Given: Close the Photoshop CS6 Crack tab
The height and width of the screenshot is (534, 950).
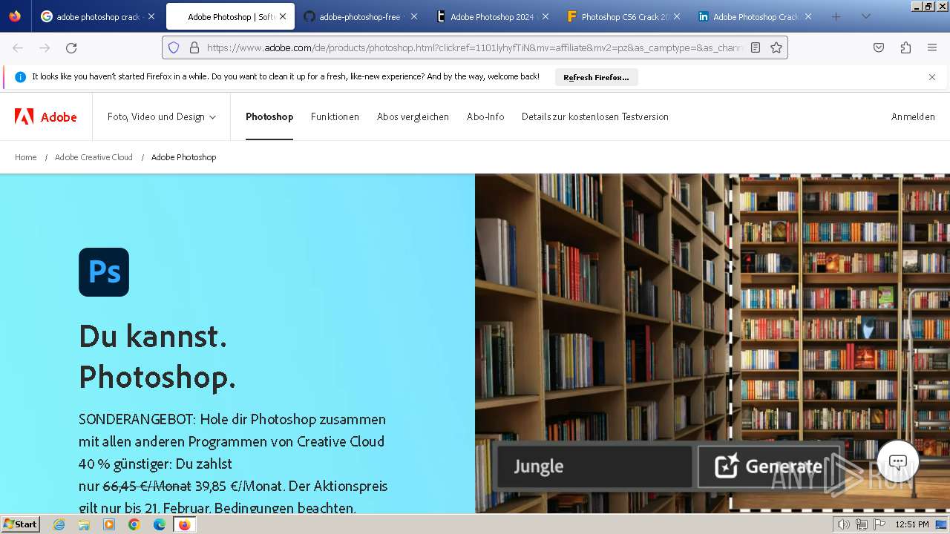Looking at the screenshot, I should [x=676, y=16].
